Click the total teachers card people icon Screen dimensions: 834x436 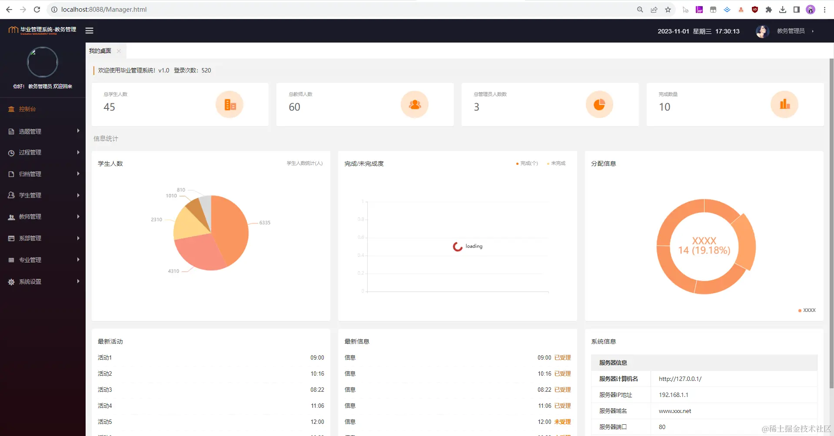[415, 105]
